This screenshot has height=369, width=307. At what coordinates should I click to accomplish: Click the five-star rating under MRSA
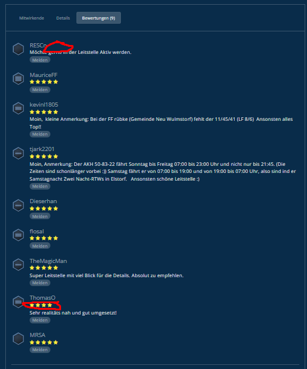[44, 342]
